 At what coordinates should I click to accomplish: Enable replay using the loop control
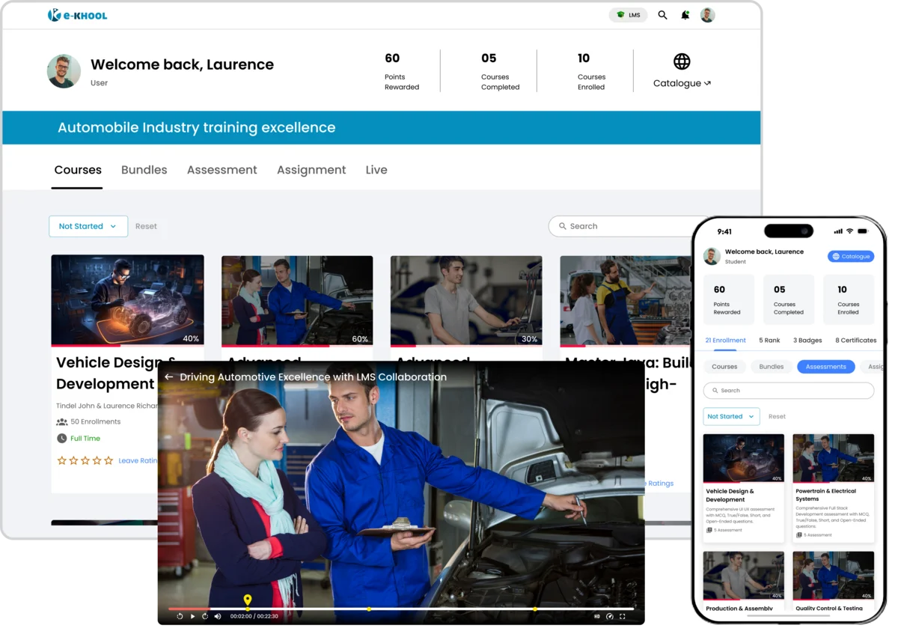180,616
